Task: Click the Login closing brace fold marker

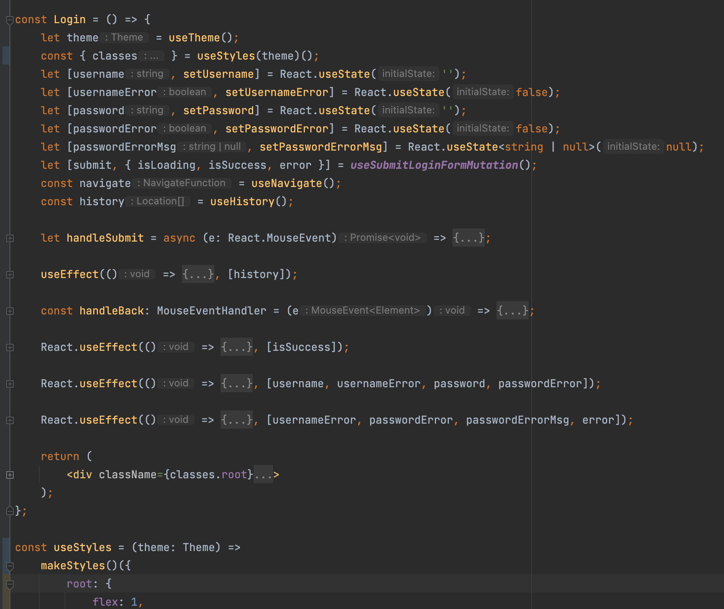Action: [x=10, y=511]
